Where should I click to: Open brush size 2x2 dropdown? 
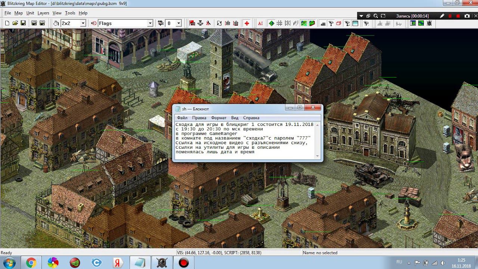83,23
